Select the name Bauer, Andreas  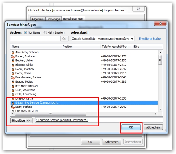[x=25, y=56]
